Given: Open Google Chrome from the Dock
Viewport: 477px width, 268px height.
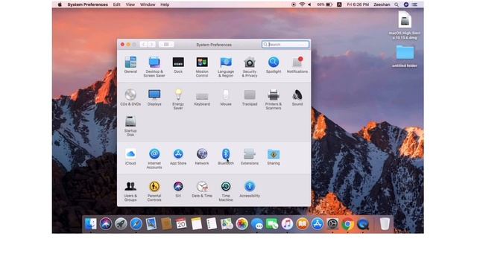Looking at the screenshot, I should coord(348,224).
